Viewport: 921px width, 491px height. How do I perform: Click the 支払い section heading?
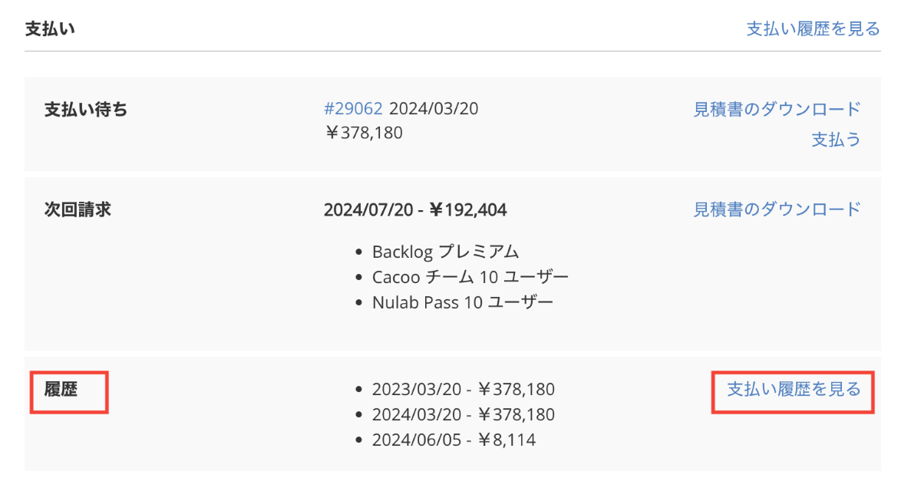click(49, 29)
